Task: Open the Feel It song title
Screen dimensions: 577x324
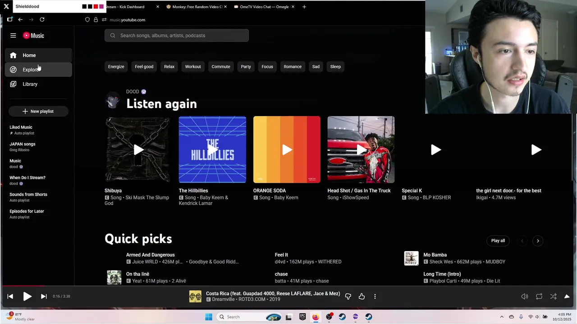Action: coord(281,255)
